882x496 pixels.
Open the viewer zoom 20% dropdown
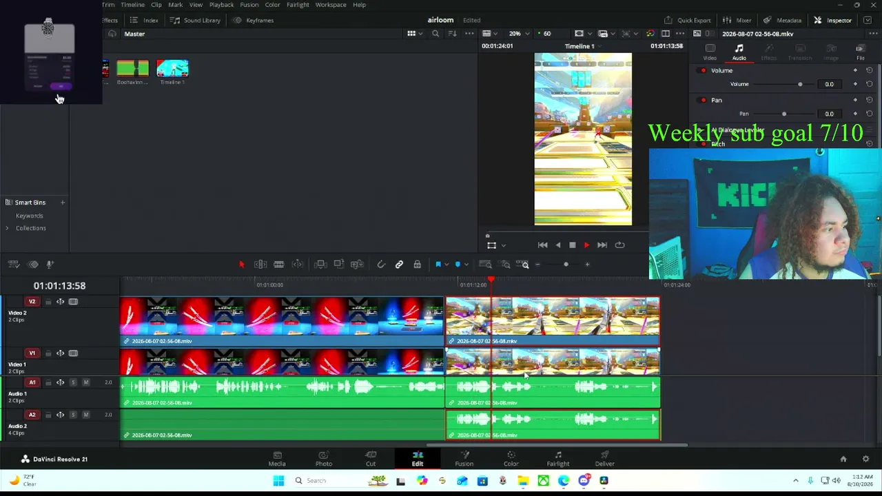coord(519,34)
